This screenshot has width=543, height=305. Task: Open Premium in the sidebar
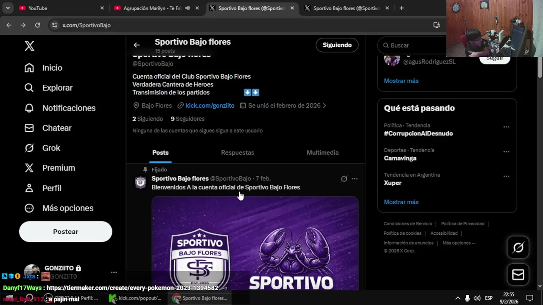tap(50, 168)
